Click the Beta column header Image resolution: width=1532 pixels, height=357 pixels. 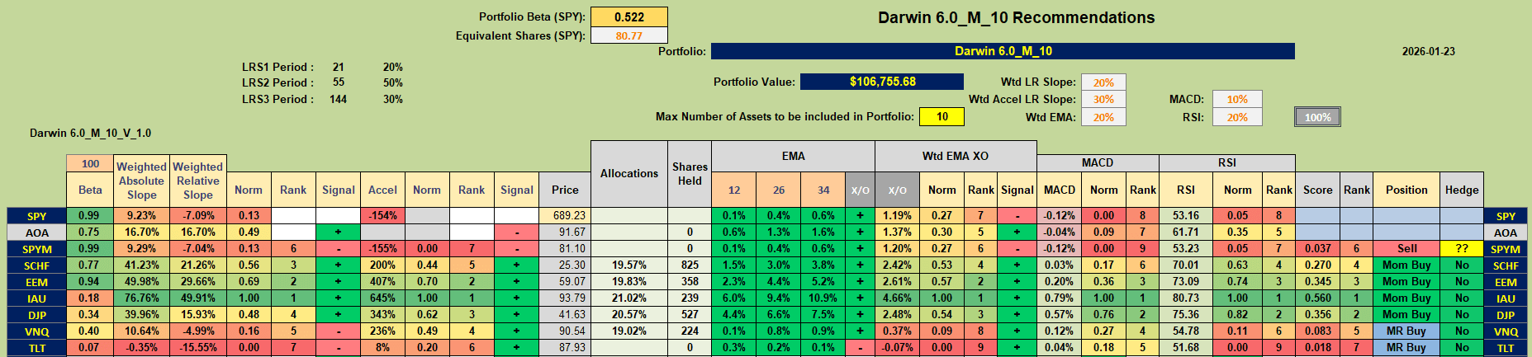coord(90,190)
